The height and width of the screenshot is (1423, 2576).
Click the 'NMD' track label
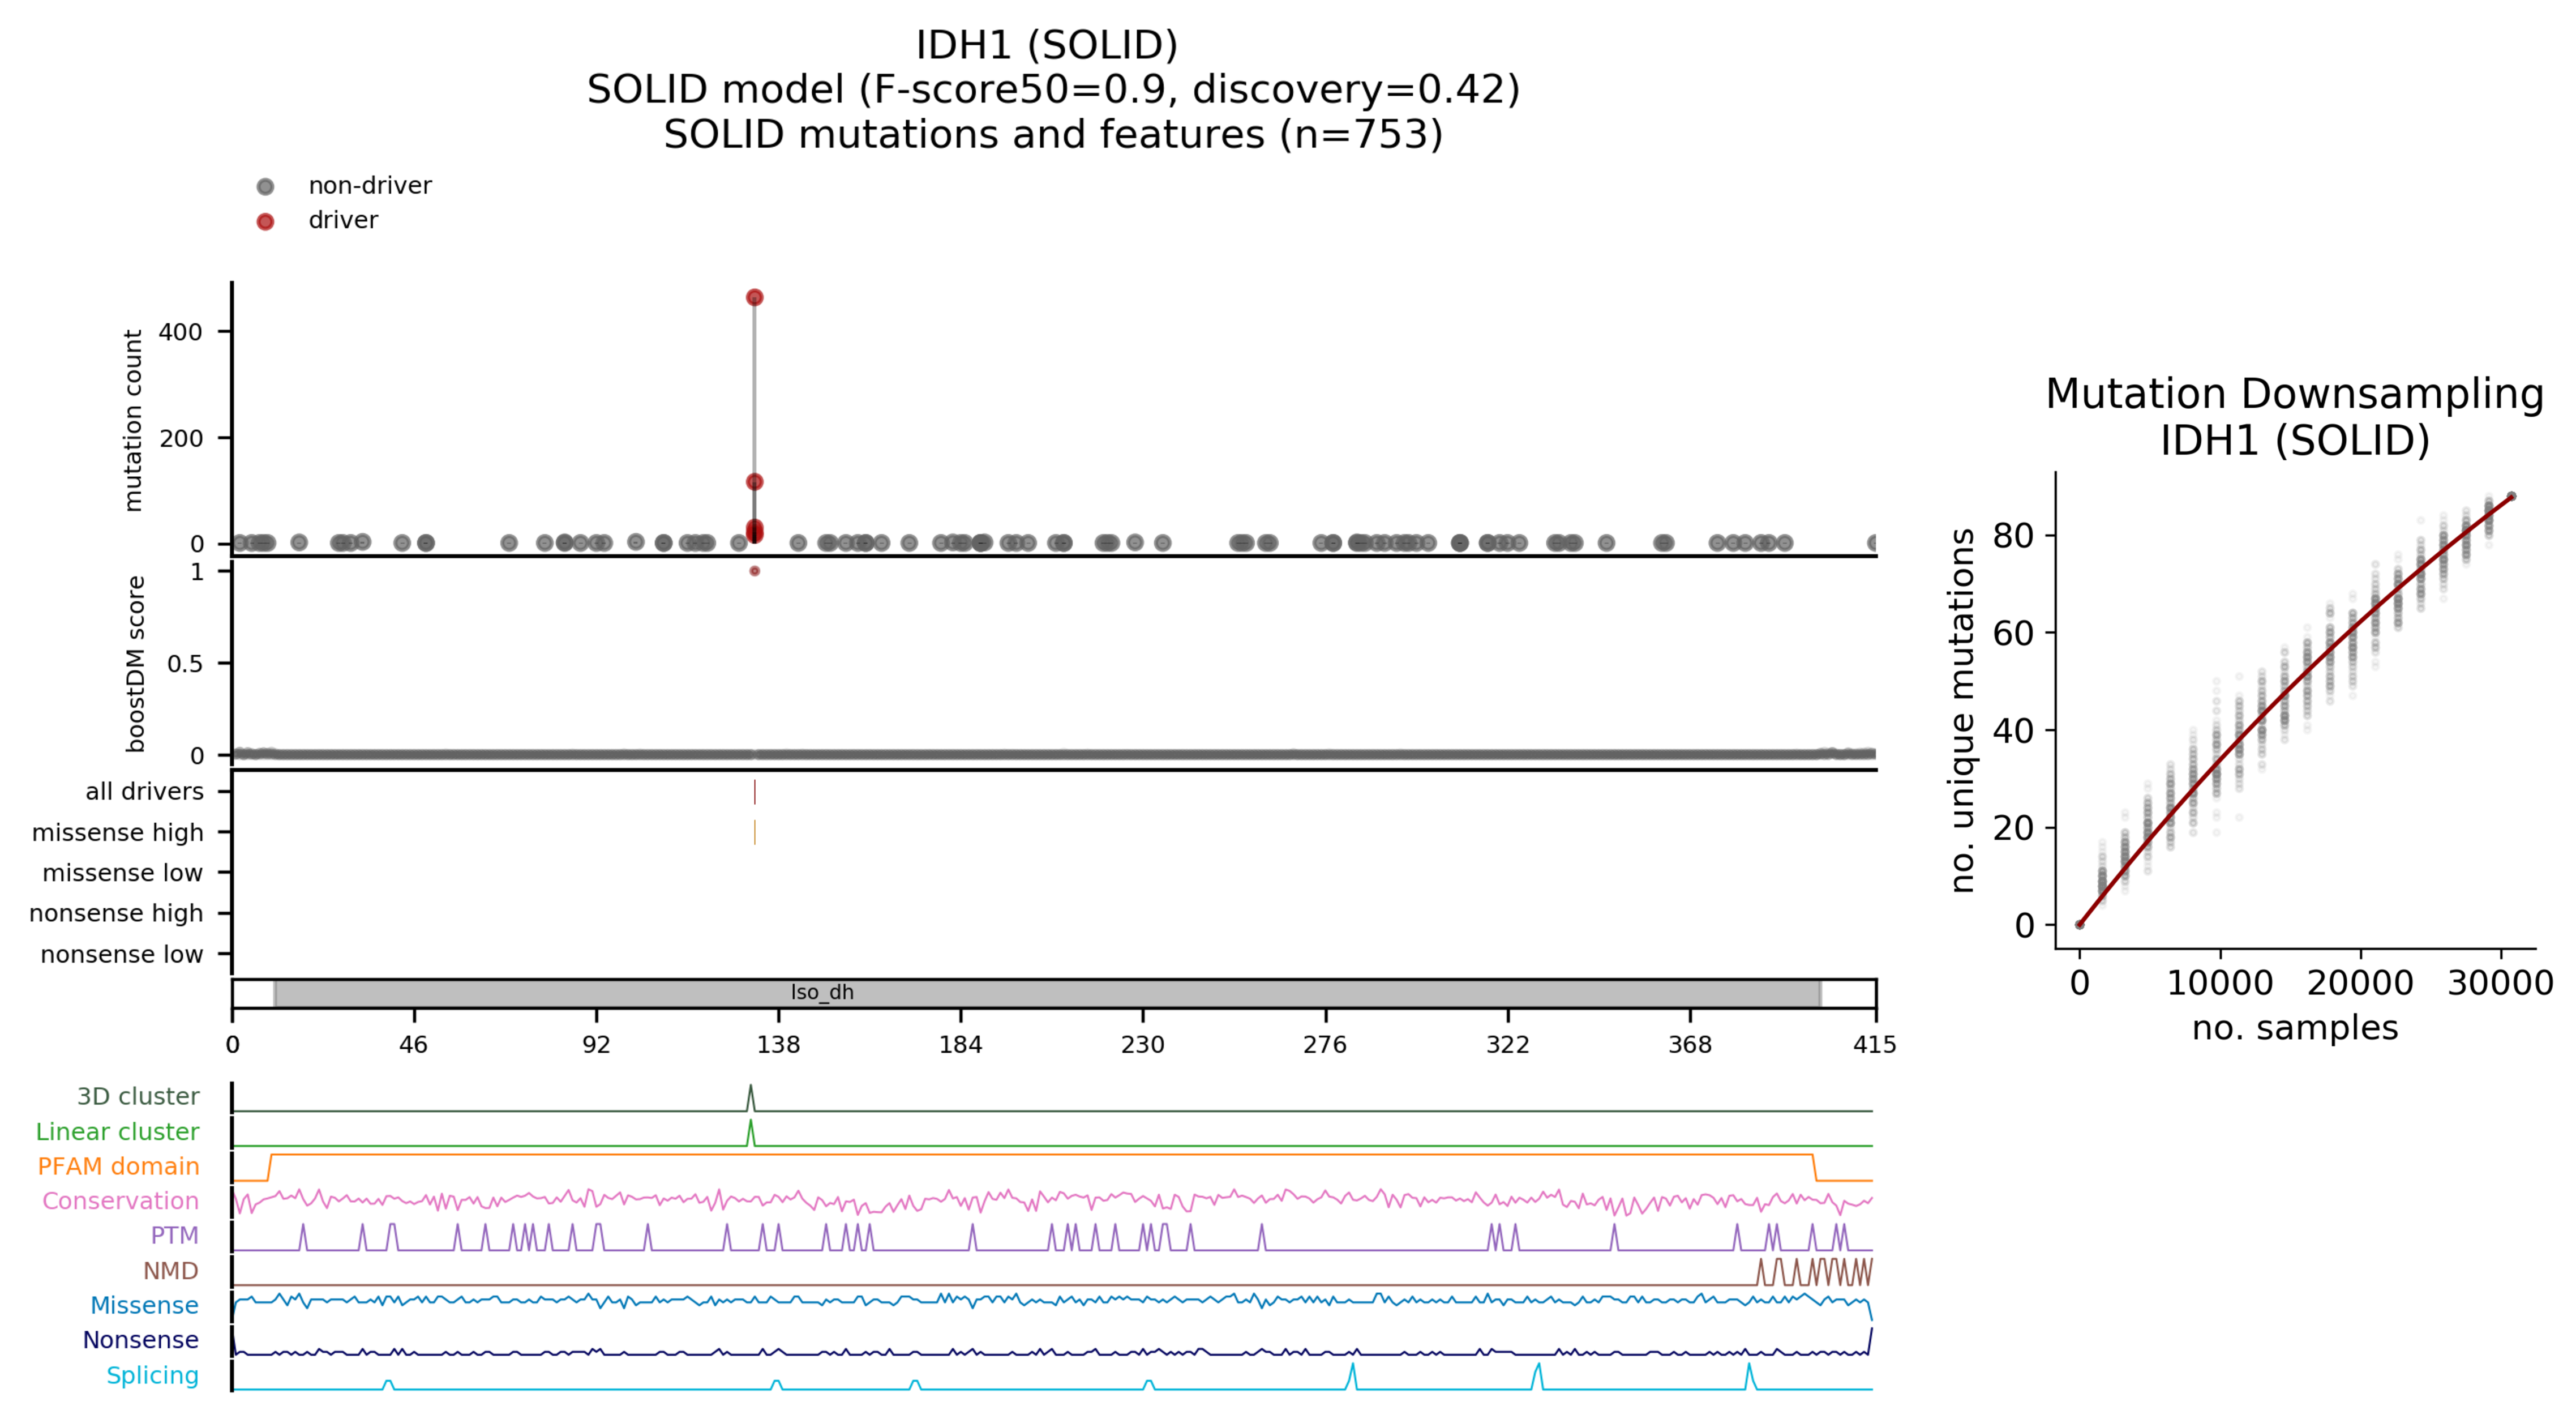coord(170,1271)
